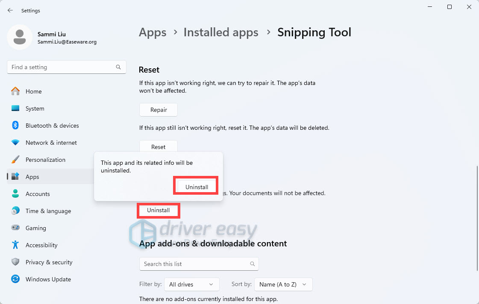
Task: Click the back arrow in title bar
Action: [10, 10]
